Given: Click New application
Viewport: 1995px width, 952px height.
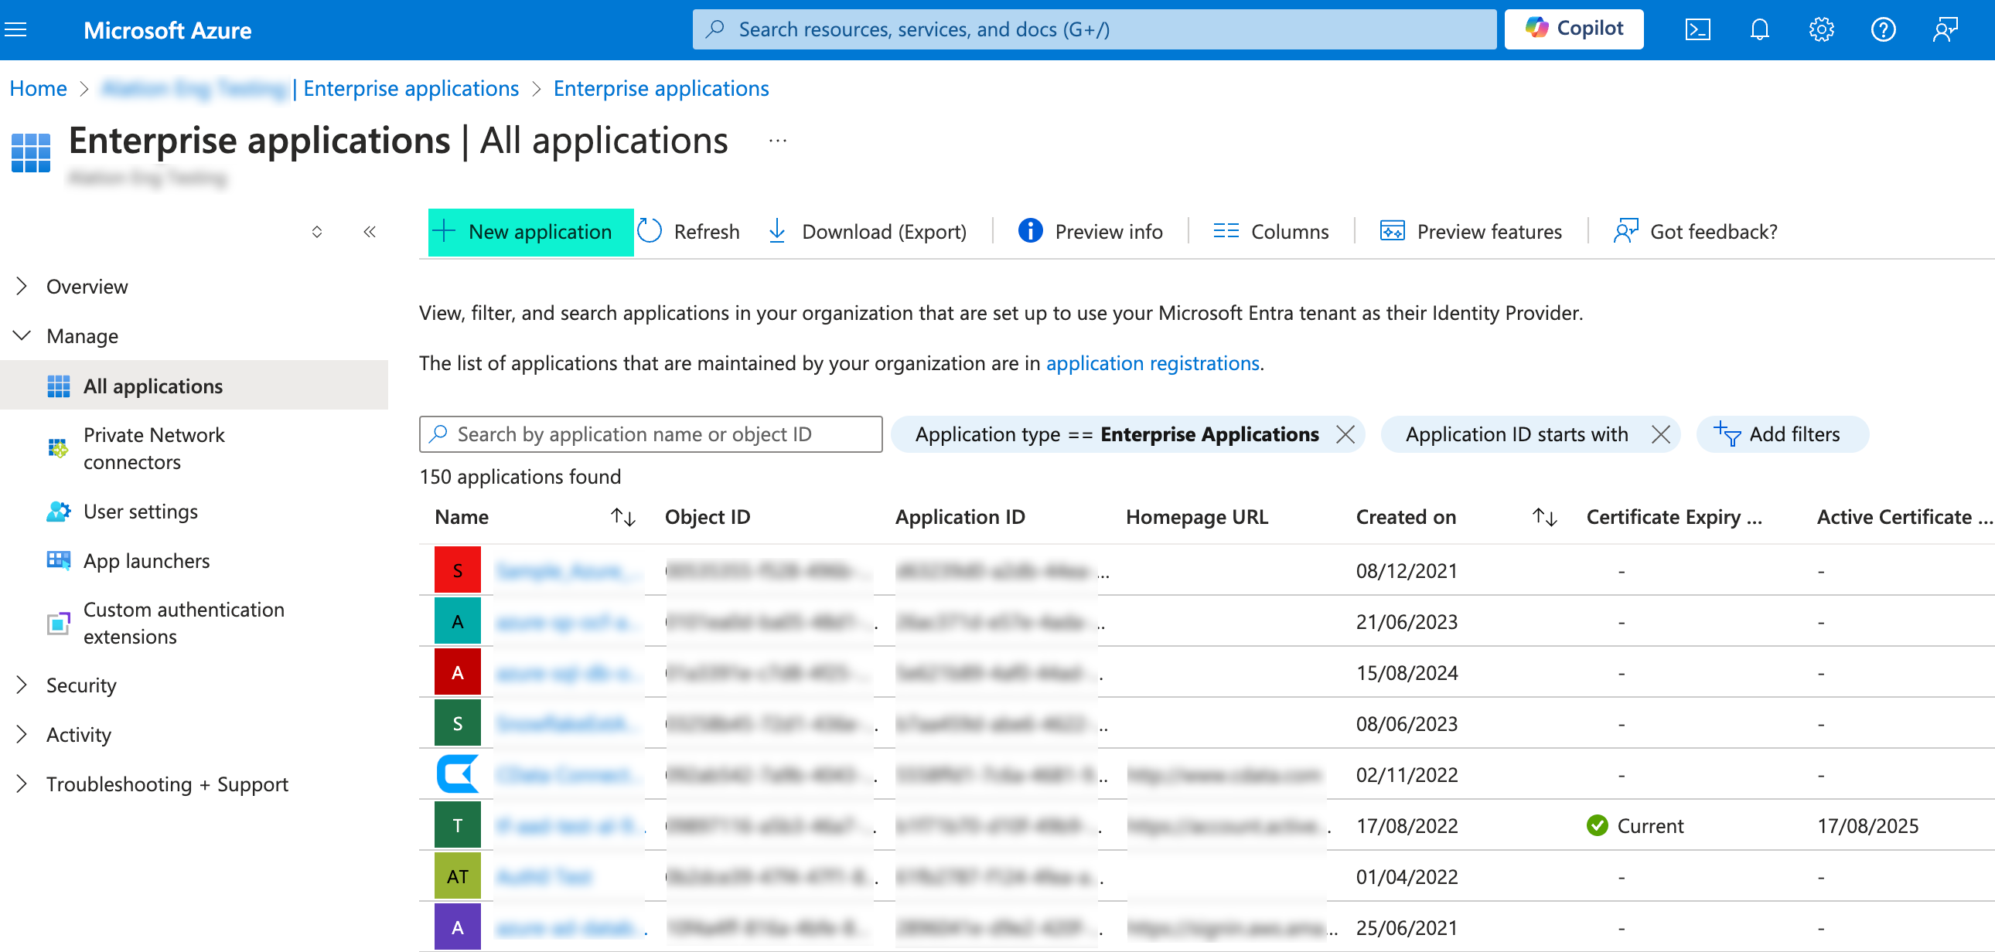Looking at the screenshot, I should [x=530, y=231].
